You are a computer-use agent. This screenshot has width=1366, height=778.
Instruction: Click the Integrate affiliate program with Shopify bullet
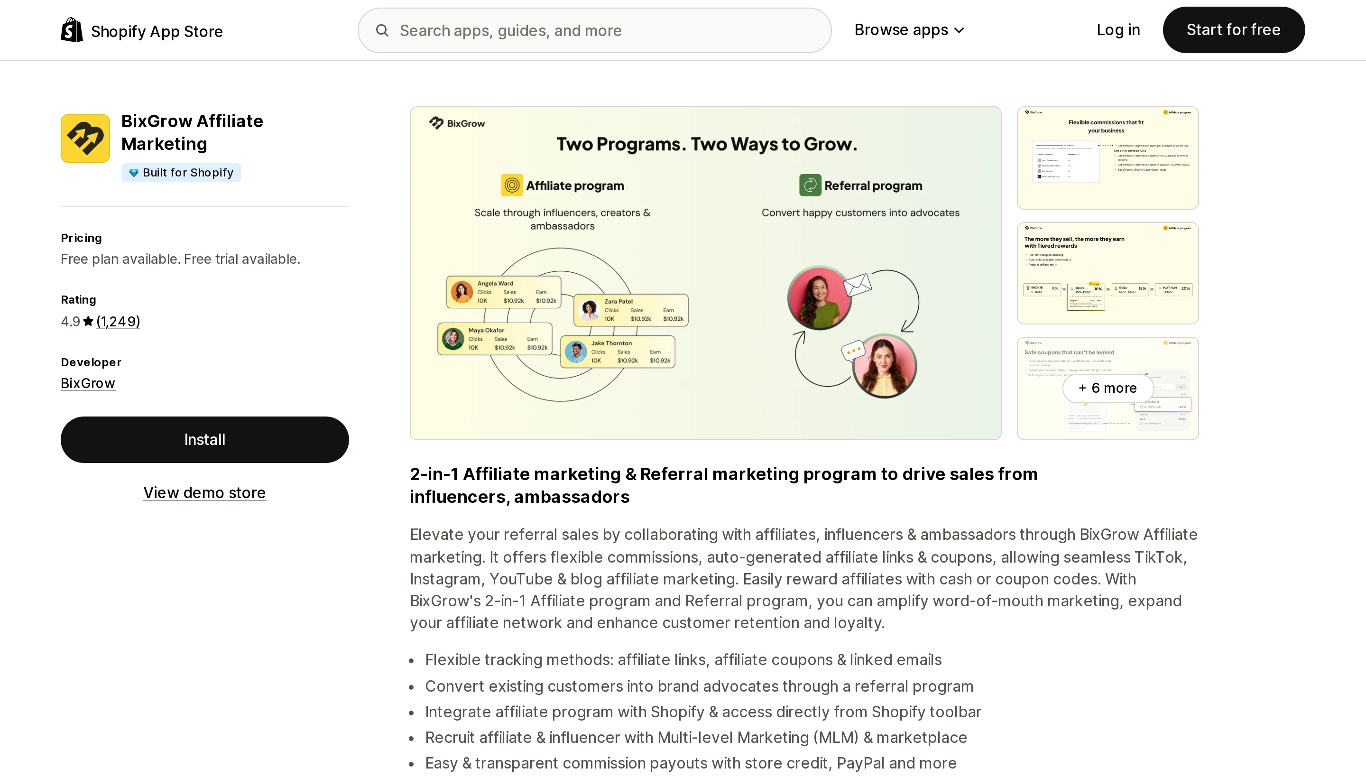[x=703, y=712]
